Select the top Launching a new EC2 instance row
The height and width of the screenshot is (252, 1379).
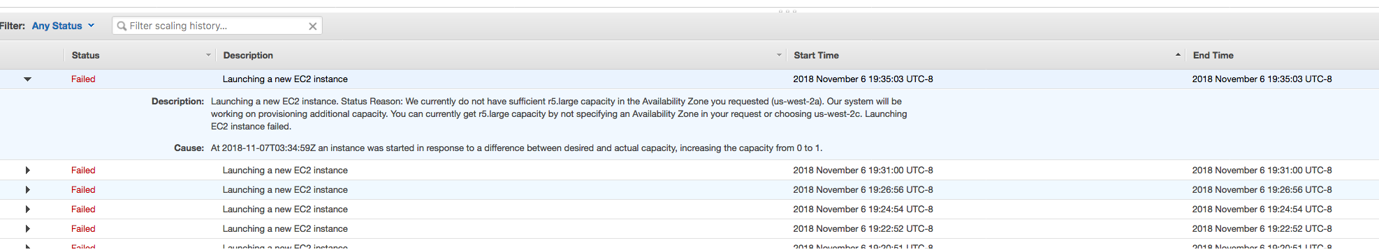pos(689,79)
